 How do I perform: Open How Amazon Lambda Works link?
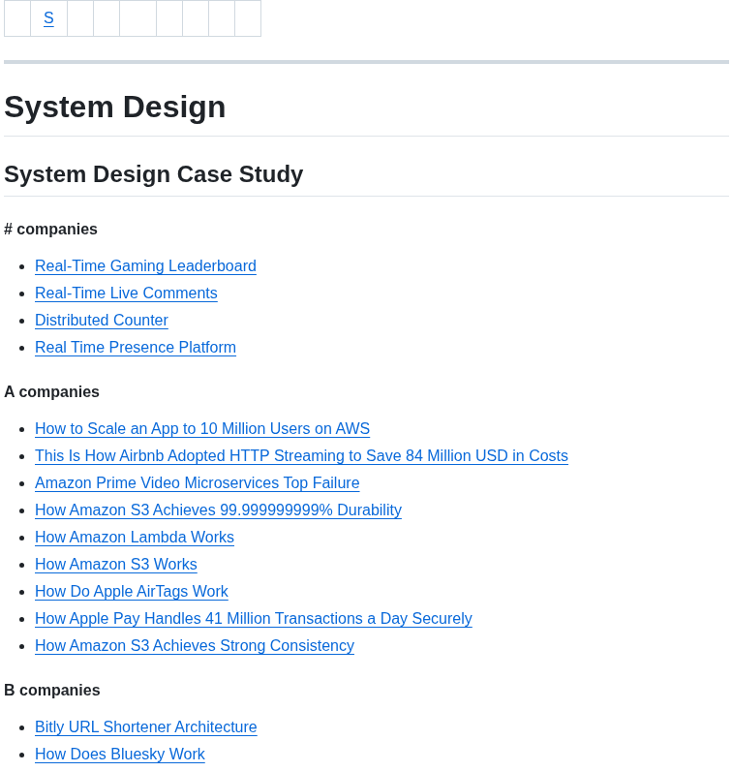click(135, 537)
